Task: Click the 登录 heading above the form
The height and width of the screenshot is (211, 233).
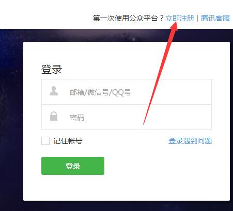Action: (x=52, y=70)
